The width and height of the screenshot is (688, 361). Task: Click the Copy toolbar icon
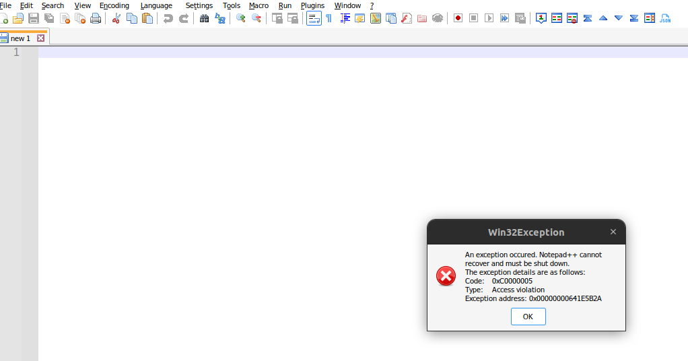click(x=132, y=18)
